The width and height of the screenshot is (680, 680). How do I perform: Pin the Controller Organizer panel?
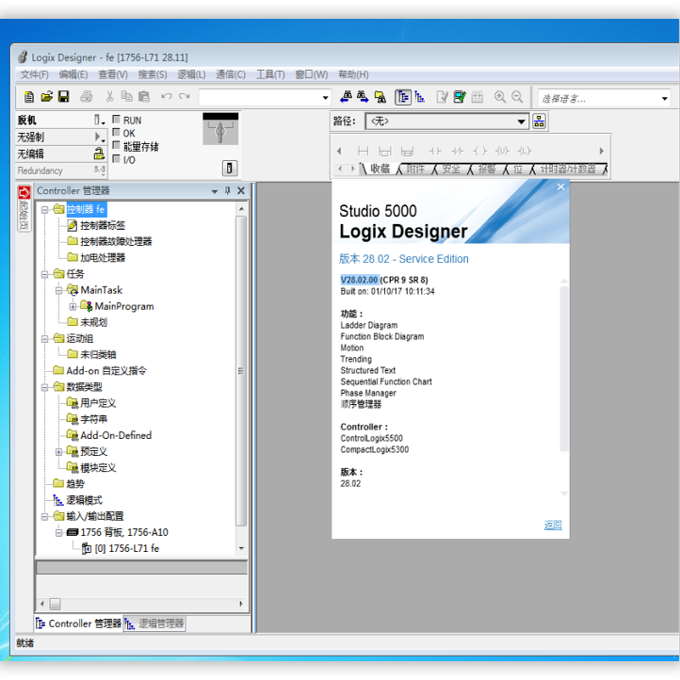228,190
